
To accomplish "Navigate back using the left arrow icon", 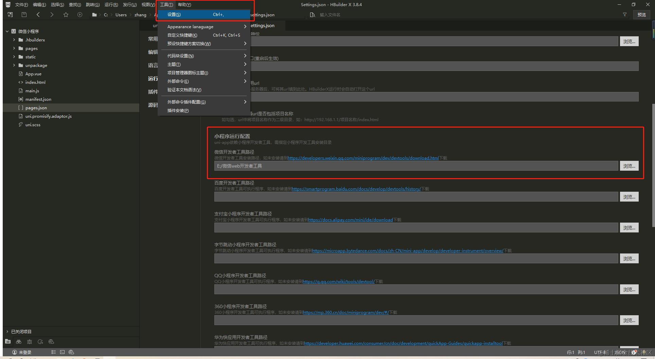I will [38, 14].
